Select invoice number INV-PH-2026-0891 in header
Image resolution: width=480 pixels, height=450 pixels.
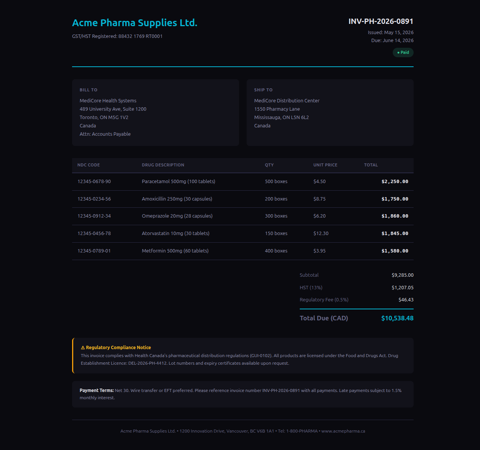381,21
